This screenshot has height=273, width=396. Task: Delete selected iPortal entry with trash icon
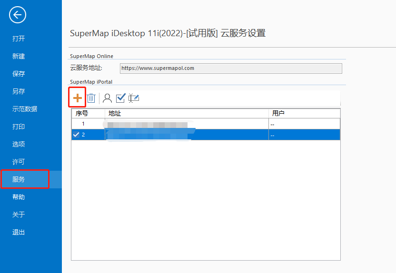point(91,98)
